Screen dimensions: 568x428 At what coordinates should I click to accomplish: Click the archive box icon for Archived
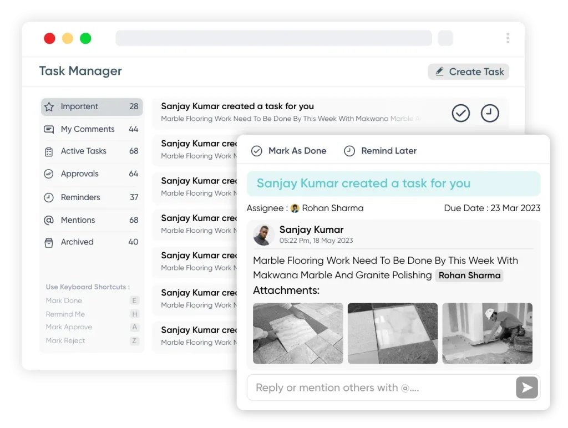click(49, 242)
